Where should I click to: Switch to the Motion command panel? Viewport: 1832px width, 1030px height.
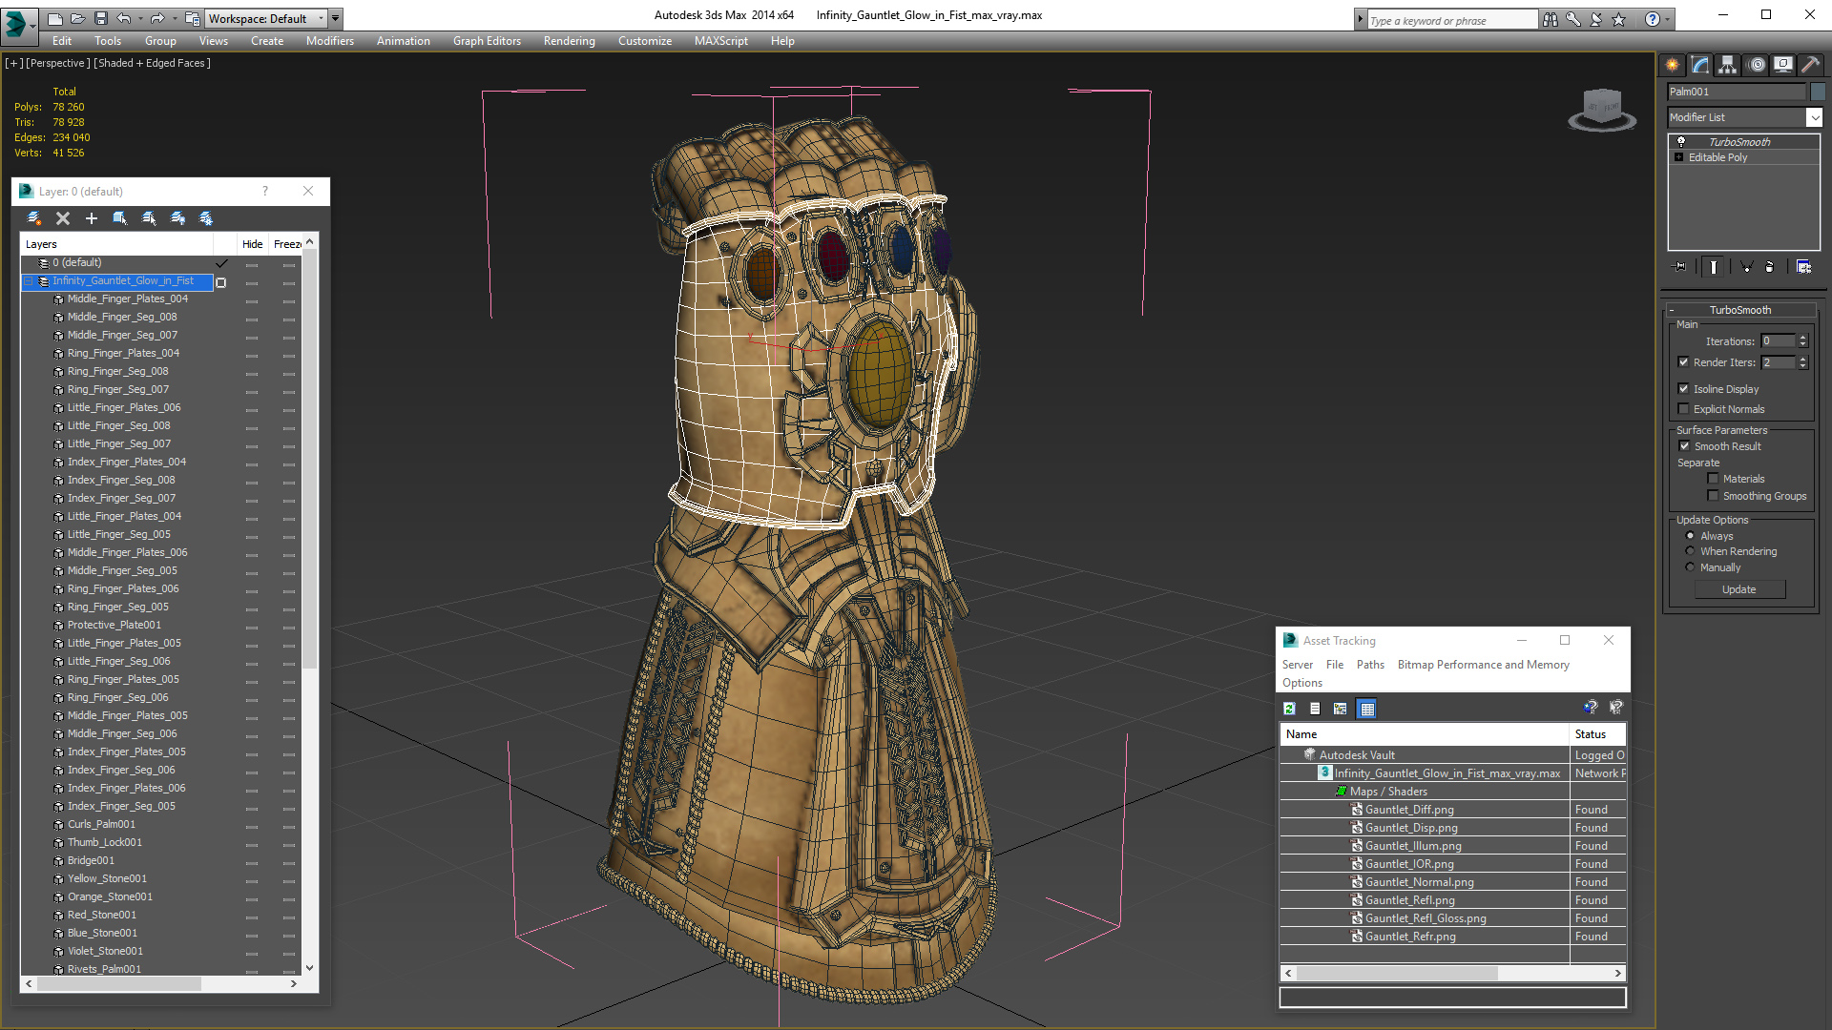point(1756,65)
